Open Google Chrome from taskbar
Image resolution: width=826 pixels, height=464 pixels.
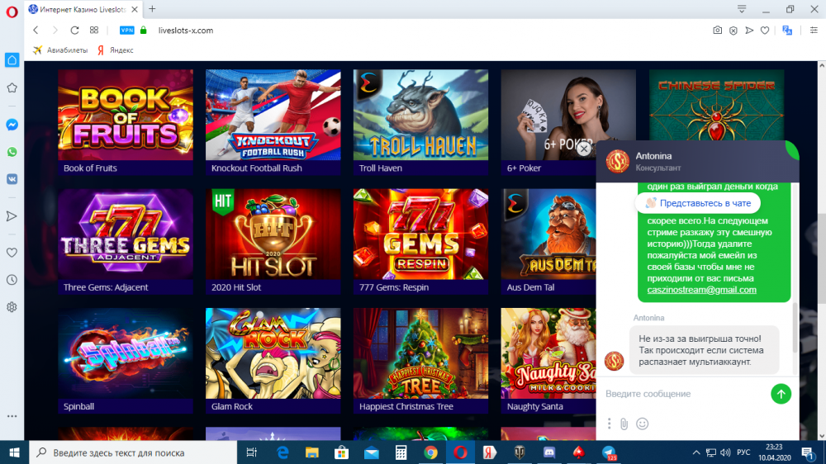(430, 452)
